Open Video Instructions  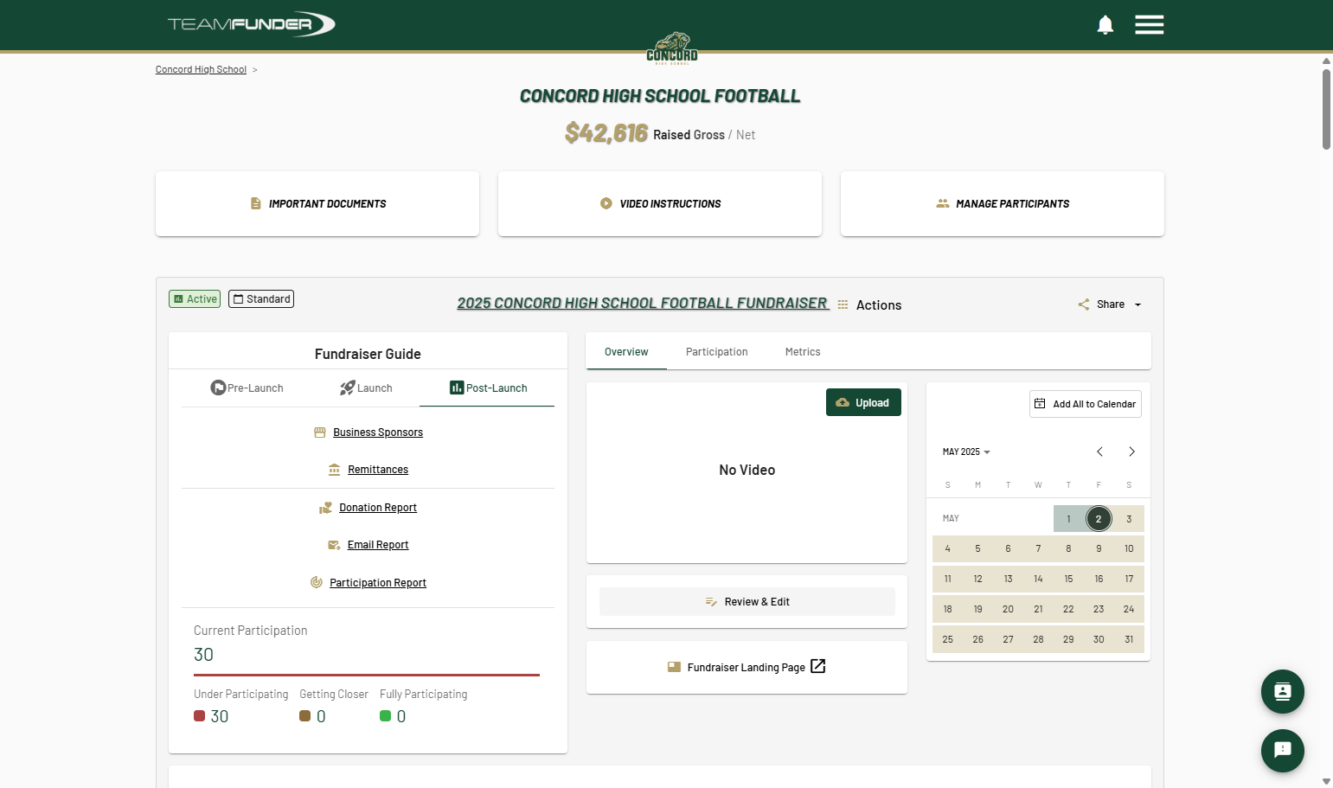(x=660, y=204)
